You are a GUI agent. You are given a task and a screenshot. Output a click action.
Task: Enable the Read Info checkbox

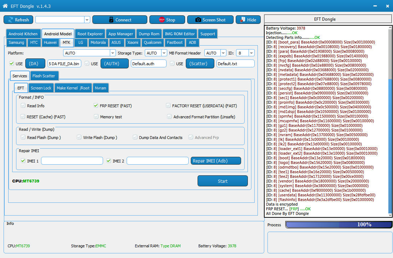(x=23, y=105)
